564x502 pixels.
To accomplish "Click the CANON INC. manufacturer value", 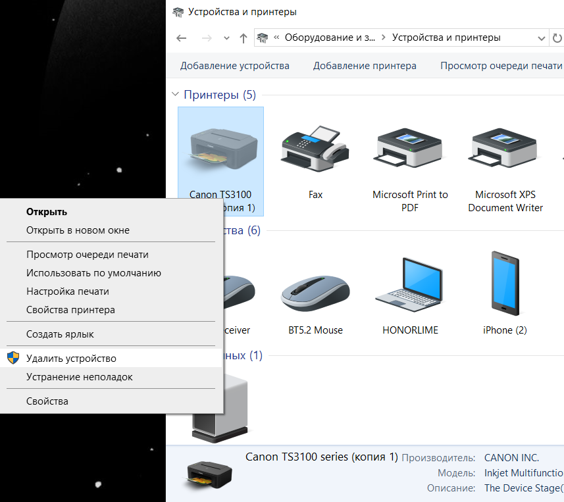I will pos(511,458).
